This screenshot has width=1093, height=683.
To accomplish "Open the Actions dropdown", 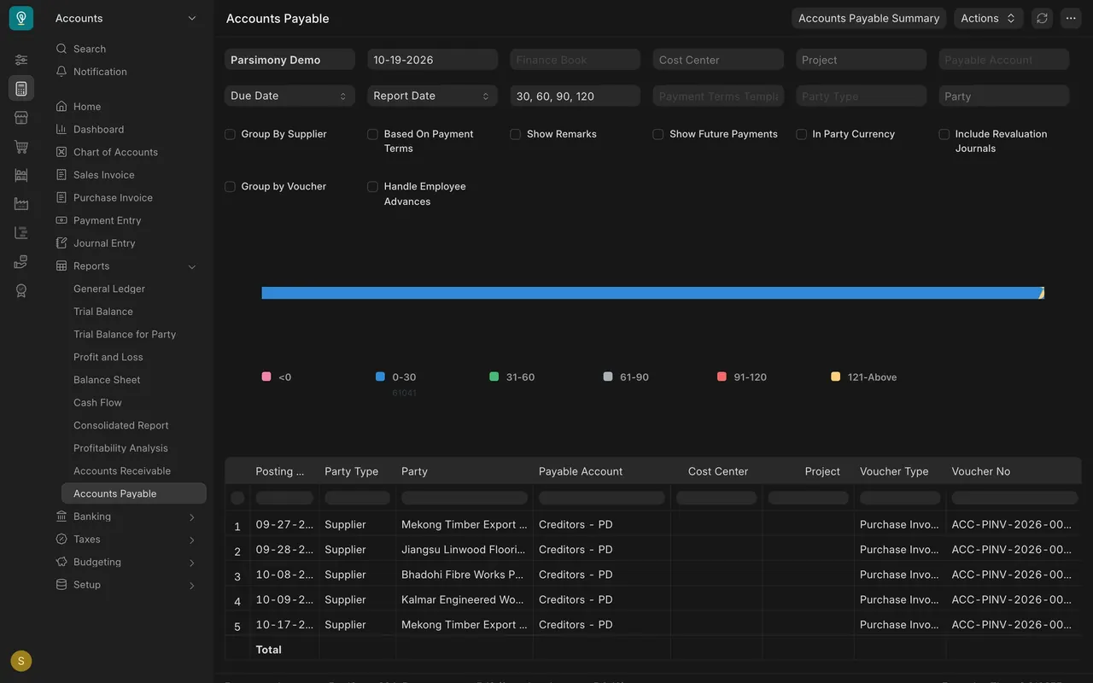I will (x=988, y=18).
